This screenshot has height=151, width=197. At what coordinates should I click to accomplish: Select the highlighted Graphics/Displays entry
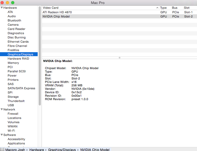coord(19,54)
